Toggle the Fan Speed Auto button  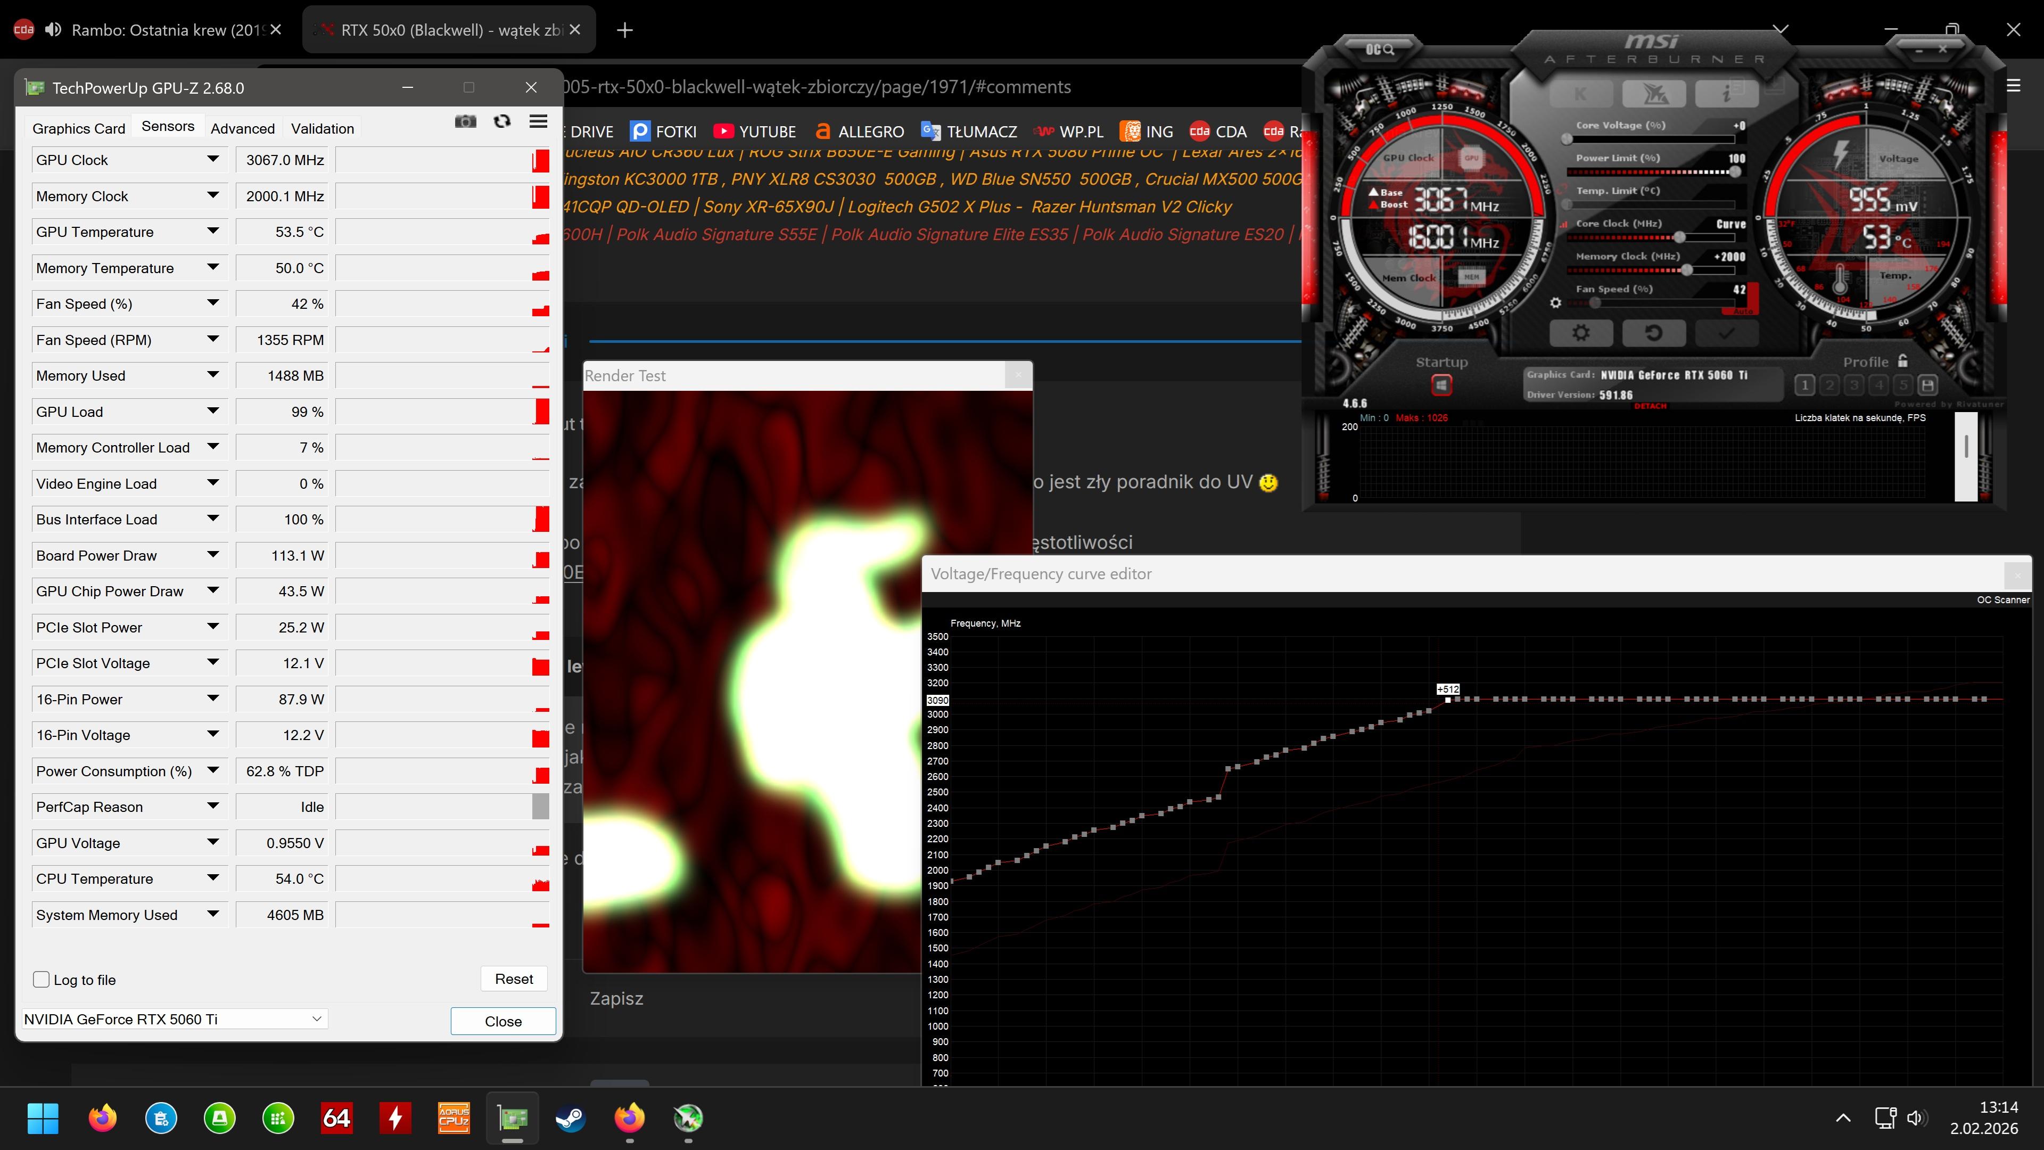(1743, 311)
